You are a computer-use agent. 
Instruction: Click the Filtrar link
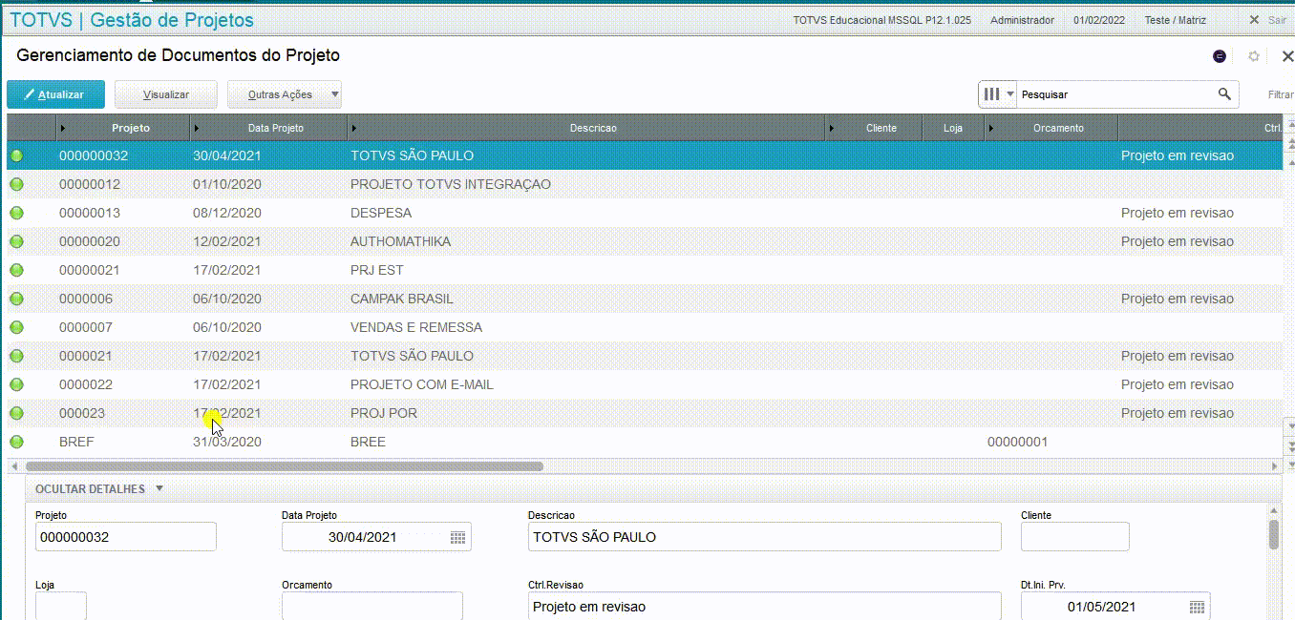[1281, 94]
